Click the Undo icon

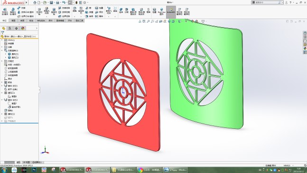point(64,2)
